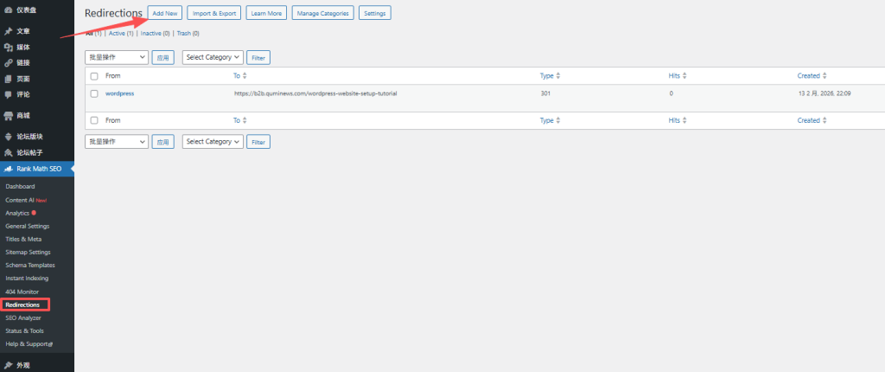Expand the top Select Category dropdown

tap(212, 57)
